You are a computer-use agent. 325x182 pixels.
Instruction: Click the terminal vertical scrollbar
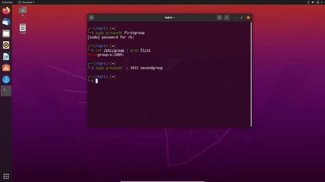click(x=251, y=74)
